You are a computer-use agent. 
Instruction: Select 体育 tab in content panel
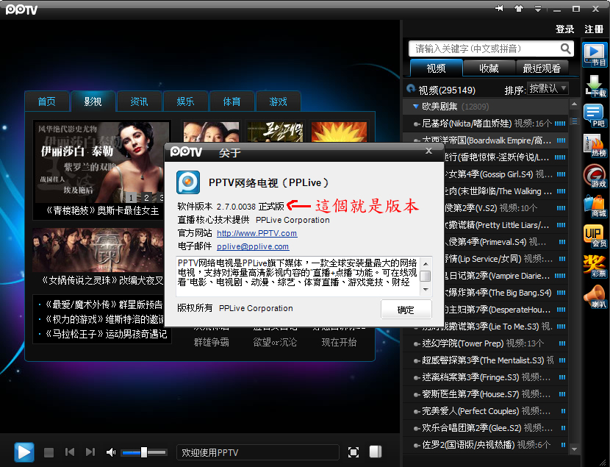(232, 101)
